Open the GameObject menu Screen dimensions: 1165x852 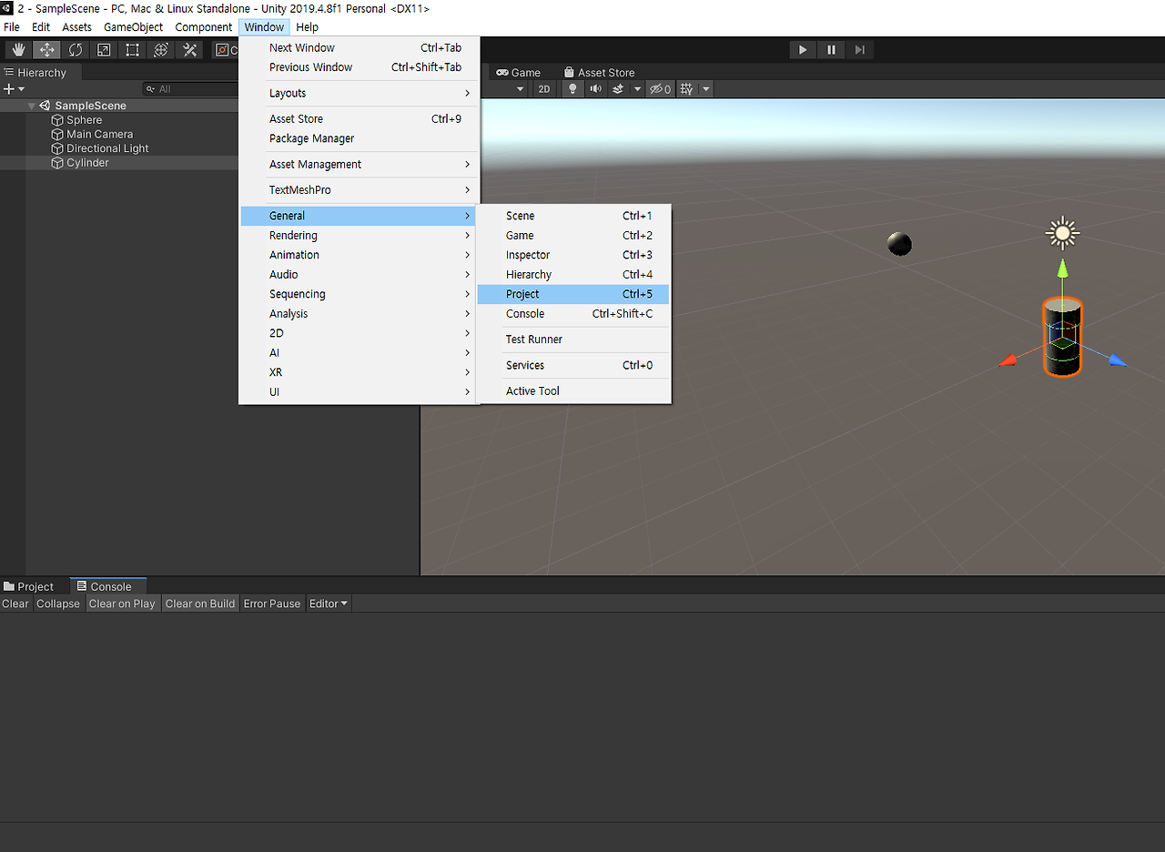click(134, 27)
